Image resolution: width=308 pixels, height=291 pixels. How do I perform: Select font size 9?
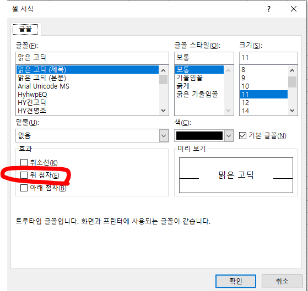(x=263, y=78)
